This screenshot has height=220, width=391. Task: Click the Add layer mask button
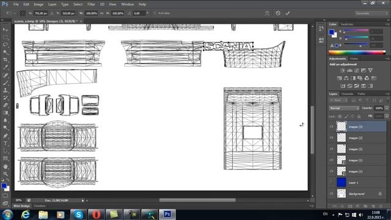[x=350, y=207]
